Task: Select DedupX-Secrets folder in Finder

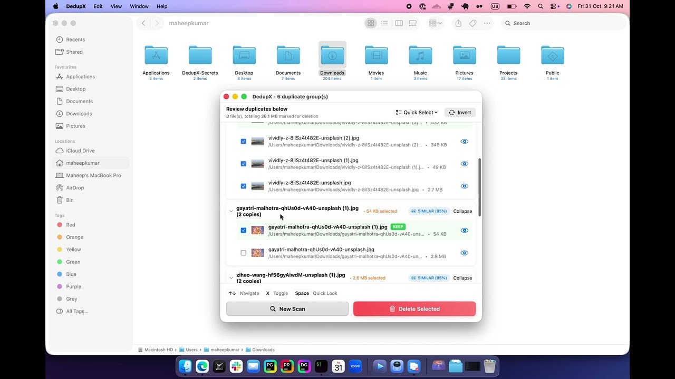Action: point(200,55)
